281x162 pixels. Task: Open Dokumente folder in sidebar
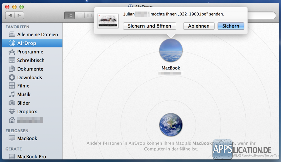point(32,69)
